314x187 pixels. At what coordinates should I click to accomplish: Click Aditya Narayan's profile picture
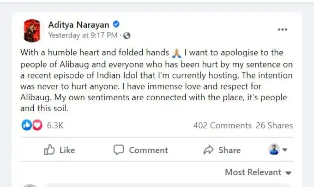31,30
